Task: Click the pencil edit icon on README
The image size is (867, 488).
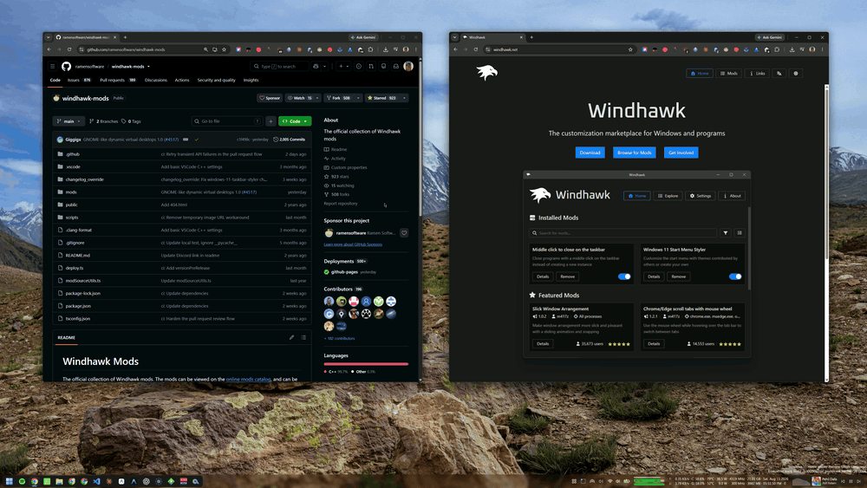Action: pyautogui.click(x=291, y=337)
